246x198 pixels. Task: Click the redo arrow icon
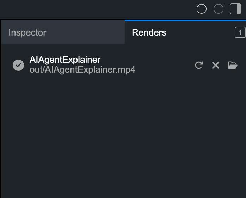coord(219,9)
